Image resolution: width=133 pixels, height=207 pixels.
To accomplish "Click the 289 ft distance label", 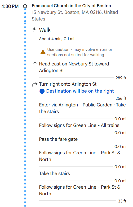I will pos(121,78).
